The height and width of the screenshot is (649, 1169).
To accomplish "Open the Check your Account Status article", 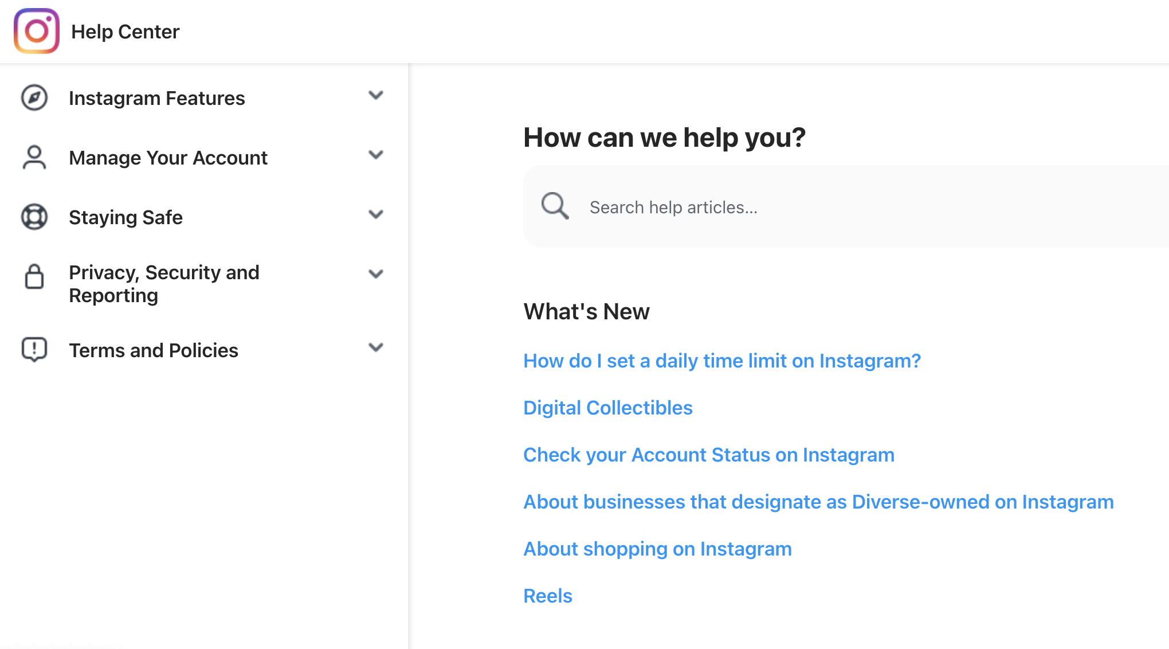I will click(x=708, y=455).
